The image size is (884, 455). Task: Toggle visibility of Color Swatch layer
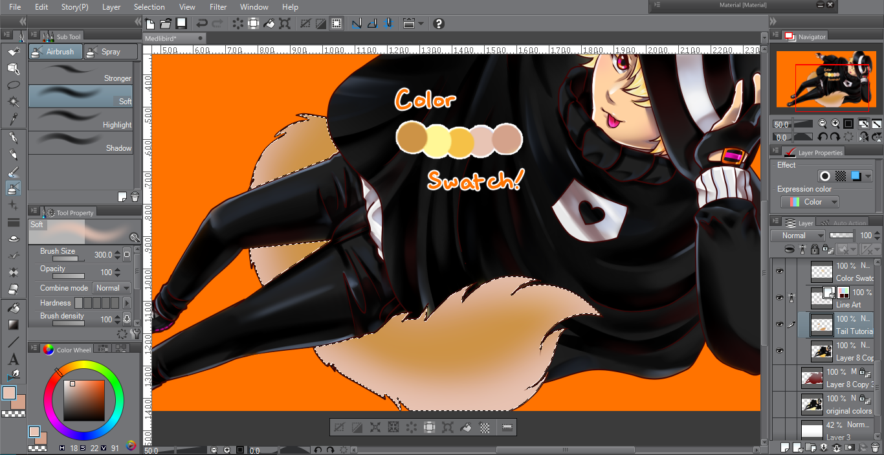[779, 272]
